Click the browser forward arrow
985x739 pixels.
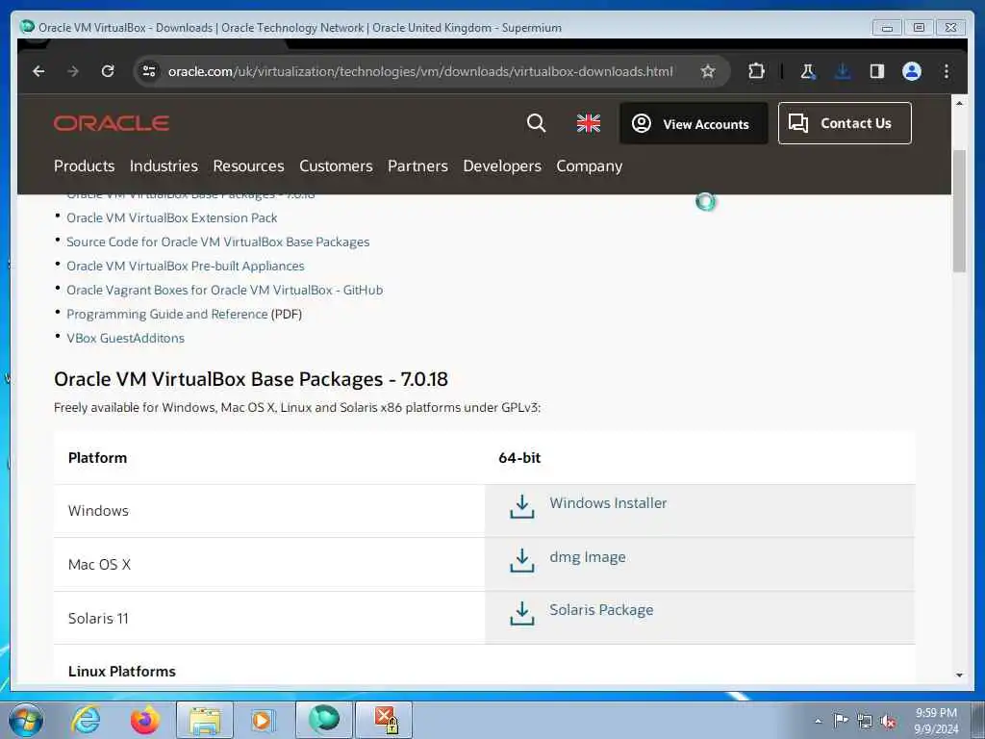point(73,71)
